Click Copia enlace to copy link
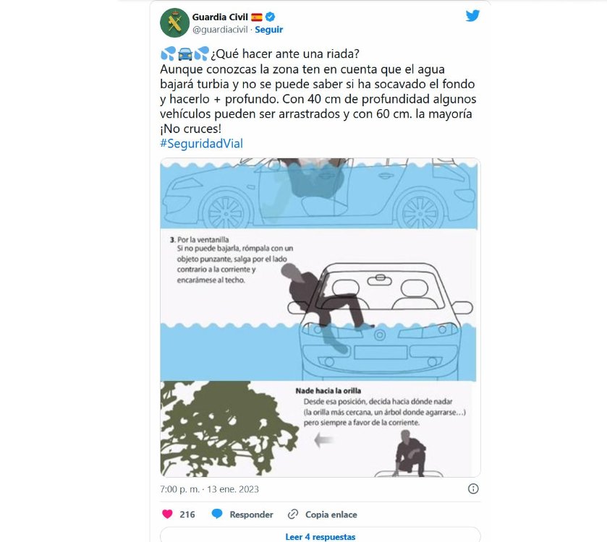 point(331,515)
